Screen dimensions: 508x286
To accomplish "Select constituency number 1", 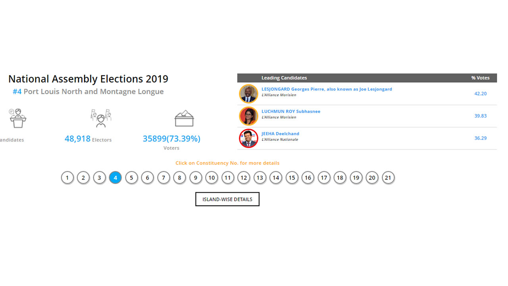I will click(67, 178).
